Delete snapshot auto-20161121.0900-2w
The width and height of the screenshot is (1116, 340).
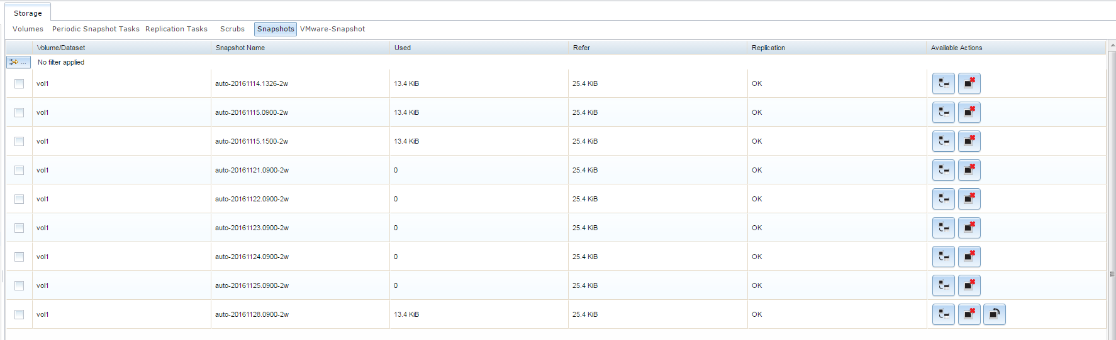(x=969, y=170)
